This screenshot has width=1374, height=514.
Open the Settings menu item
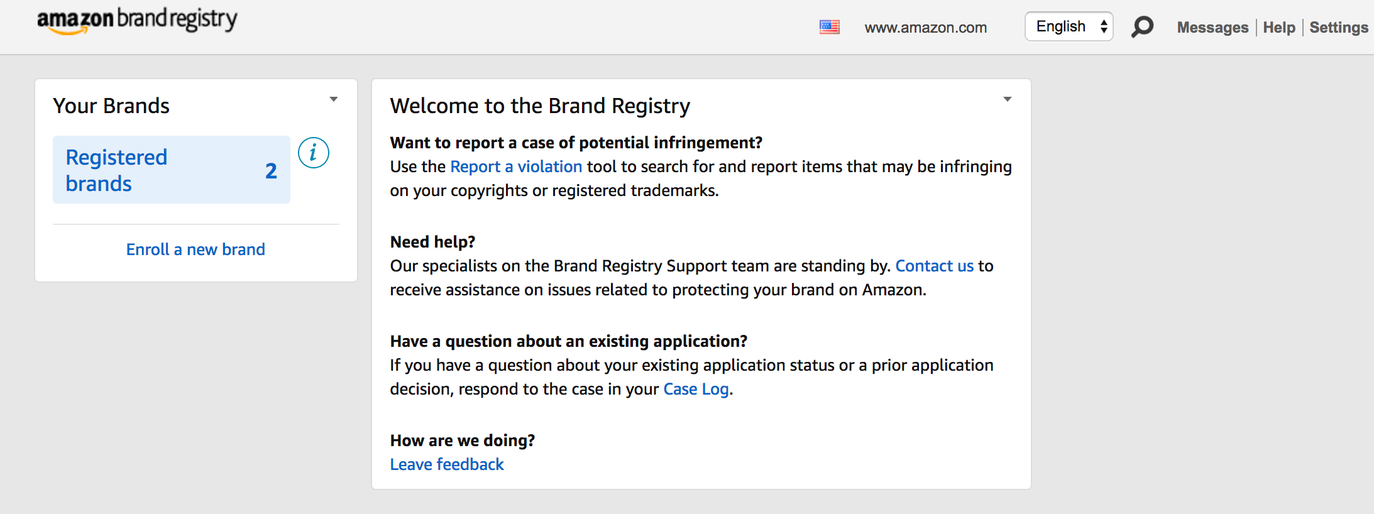click(x=1339, y=28)
